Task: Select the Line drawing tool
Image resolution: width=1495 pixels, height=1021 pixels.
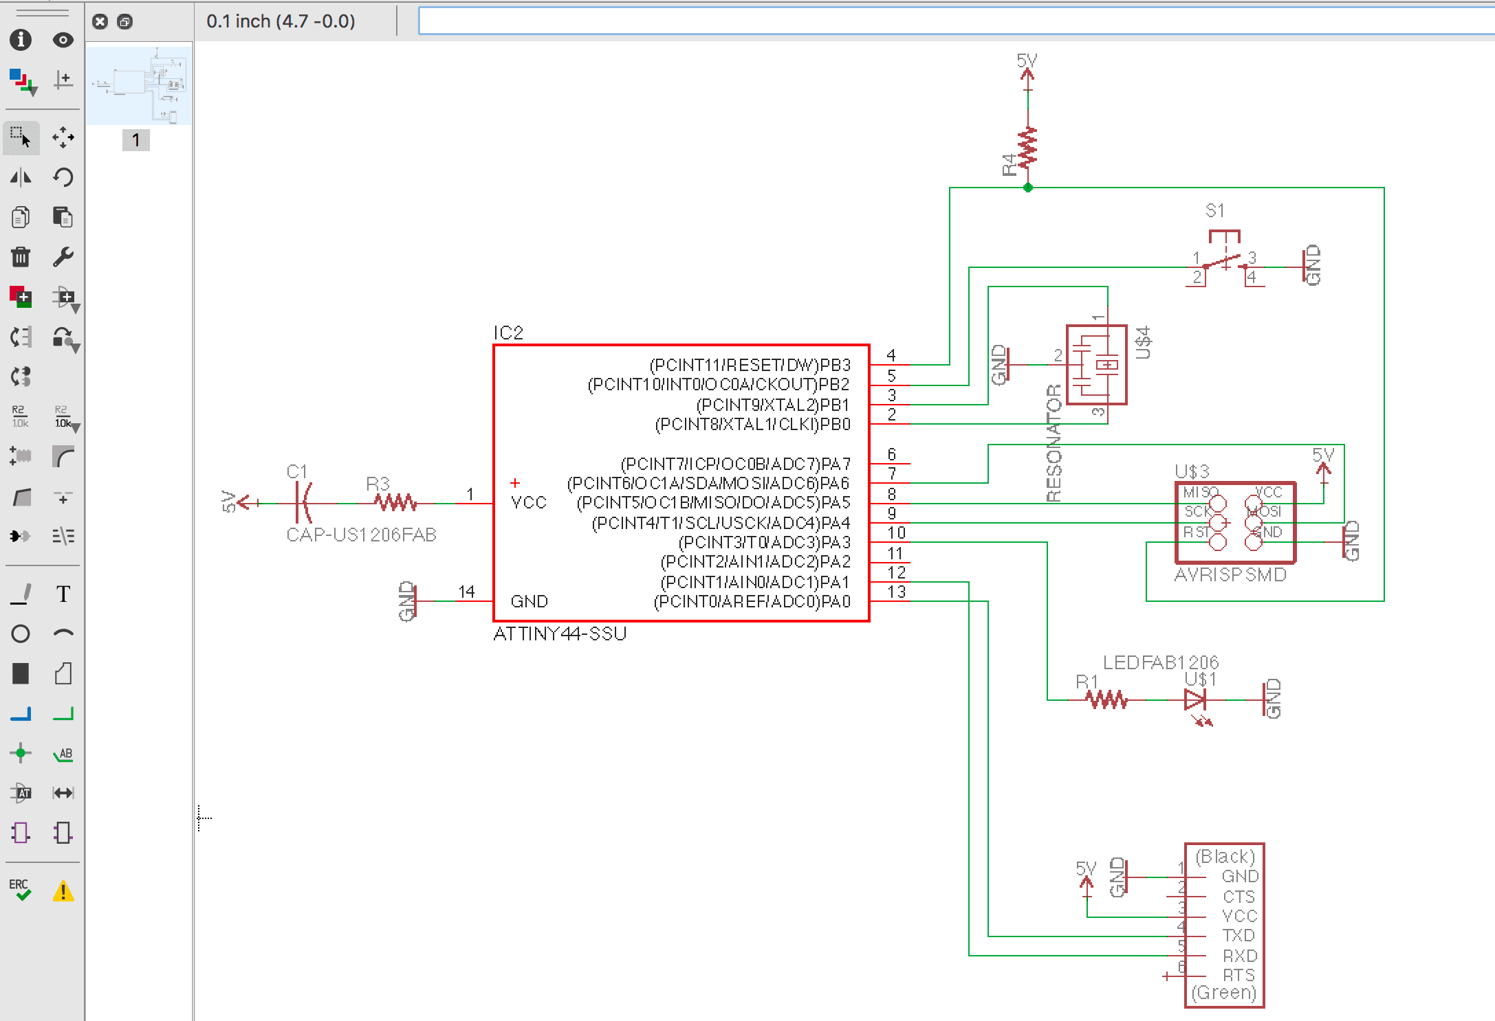Action: (21, 594)
